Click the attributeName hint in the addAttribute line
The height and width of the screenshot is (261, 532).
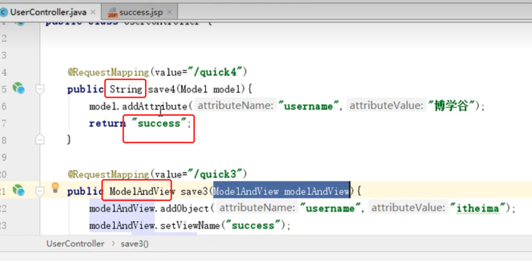(236, 106)
